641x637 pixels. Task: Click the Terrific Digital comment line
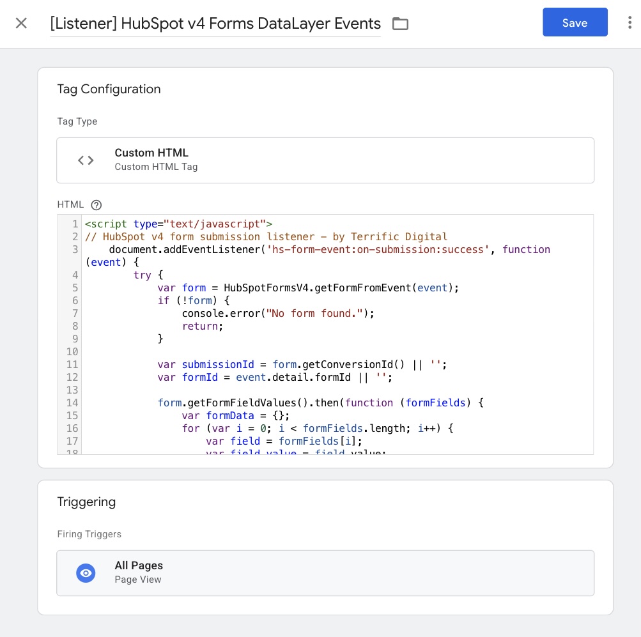click(266, 236)
